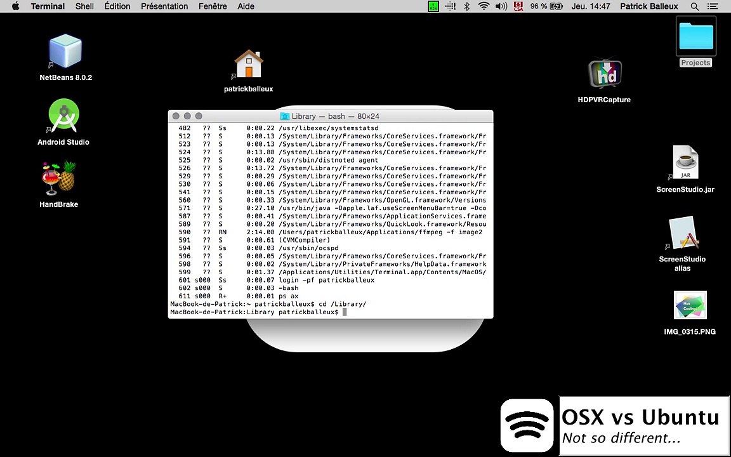
Task: Open the Présentation menu
Action: 164,6
